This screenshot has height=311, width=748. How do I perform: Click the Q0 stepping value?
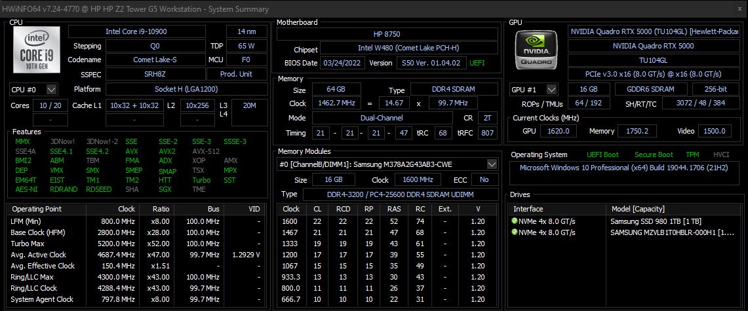(x=155, y=46)
